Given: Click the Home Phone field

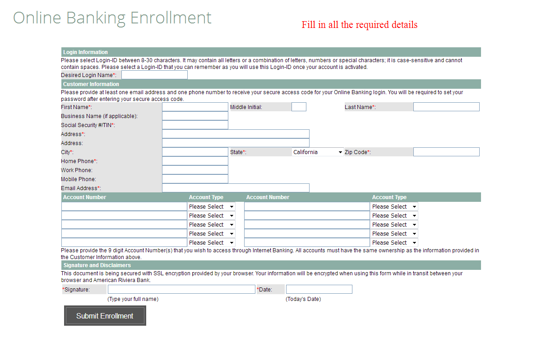Looking at the screenshot, I should coord(195,161).
